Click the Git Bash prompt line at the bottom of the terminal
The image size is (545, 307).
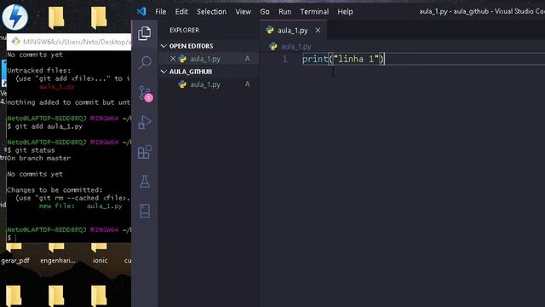click(69, 238)
